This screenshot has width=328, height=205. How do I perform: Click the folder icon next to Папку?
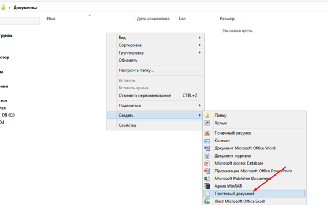pyautogui.click(x=207, y=116)
